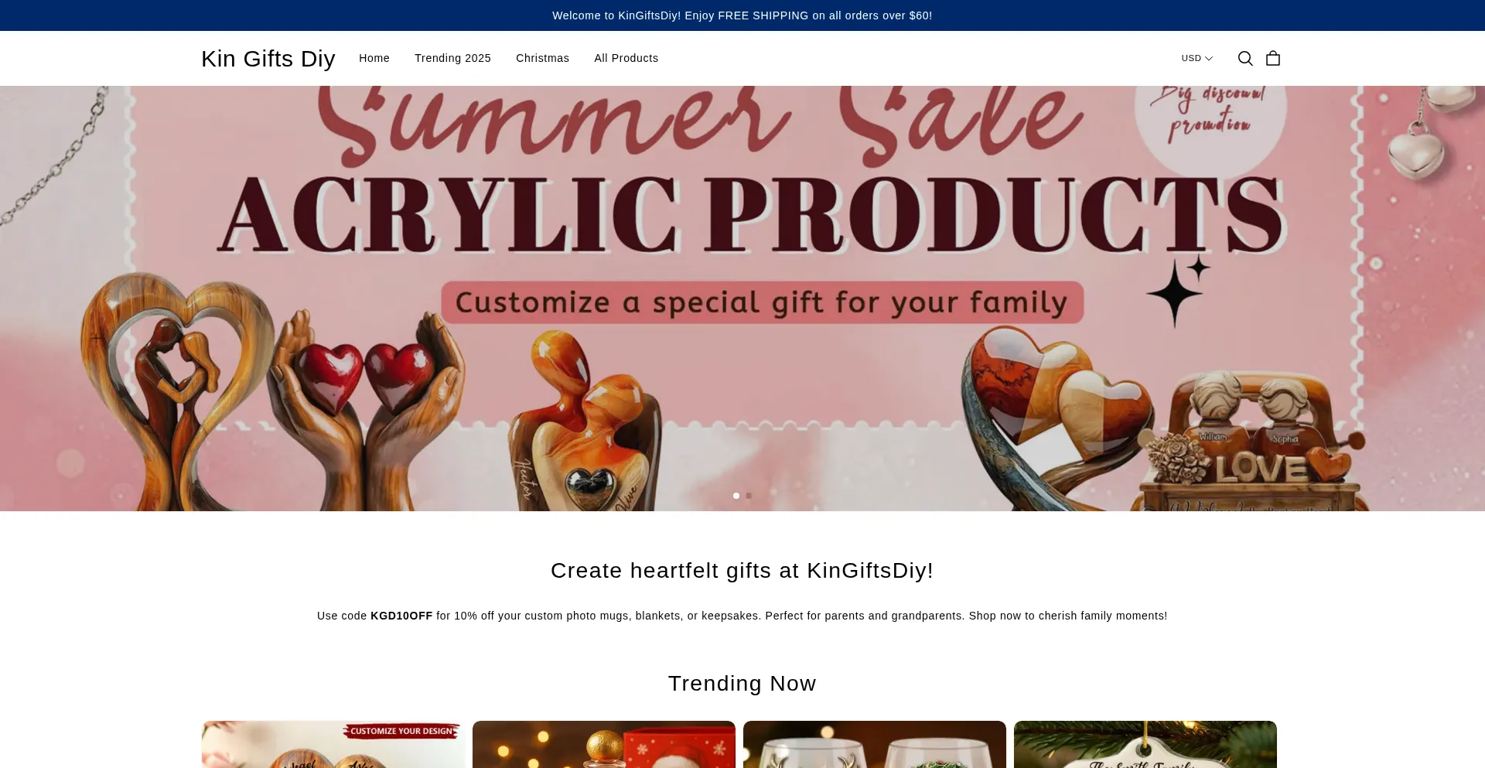Select the second carousel slide dot

point(749,496)
